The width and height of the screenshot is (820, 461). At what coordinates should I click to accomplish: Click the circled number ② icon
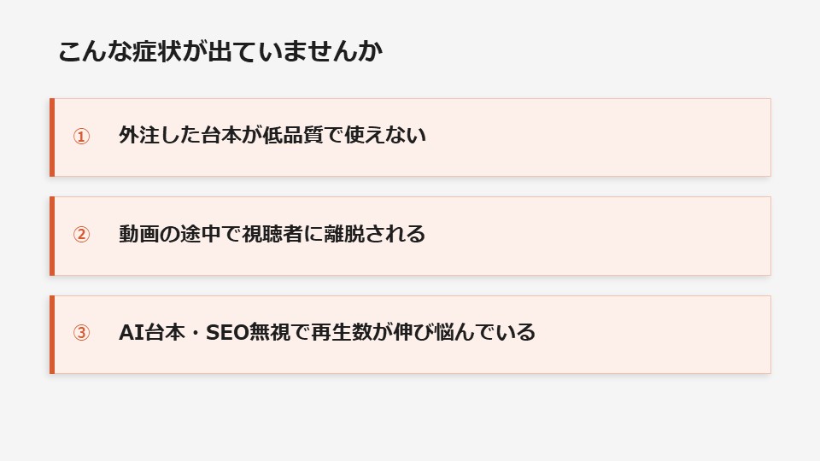click(x=81, y=235)
